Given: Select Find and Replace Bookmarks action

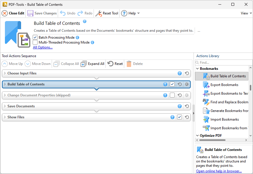Looking at the screenshot, I should click(222, 102).
